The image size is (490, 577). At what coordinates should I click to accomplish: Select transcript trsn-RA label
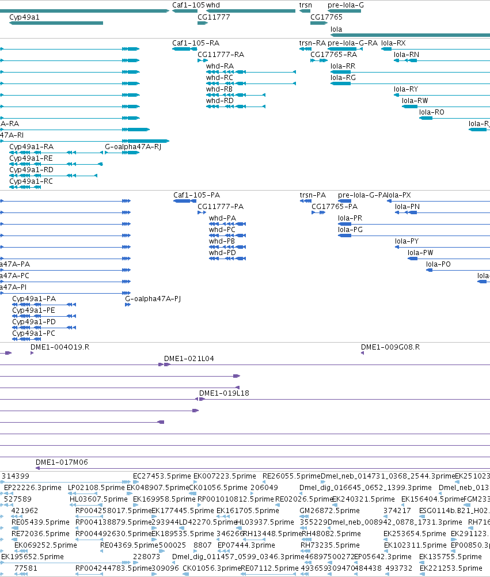click(312, 43)
